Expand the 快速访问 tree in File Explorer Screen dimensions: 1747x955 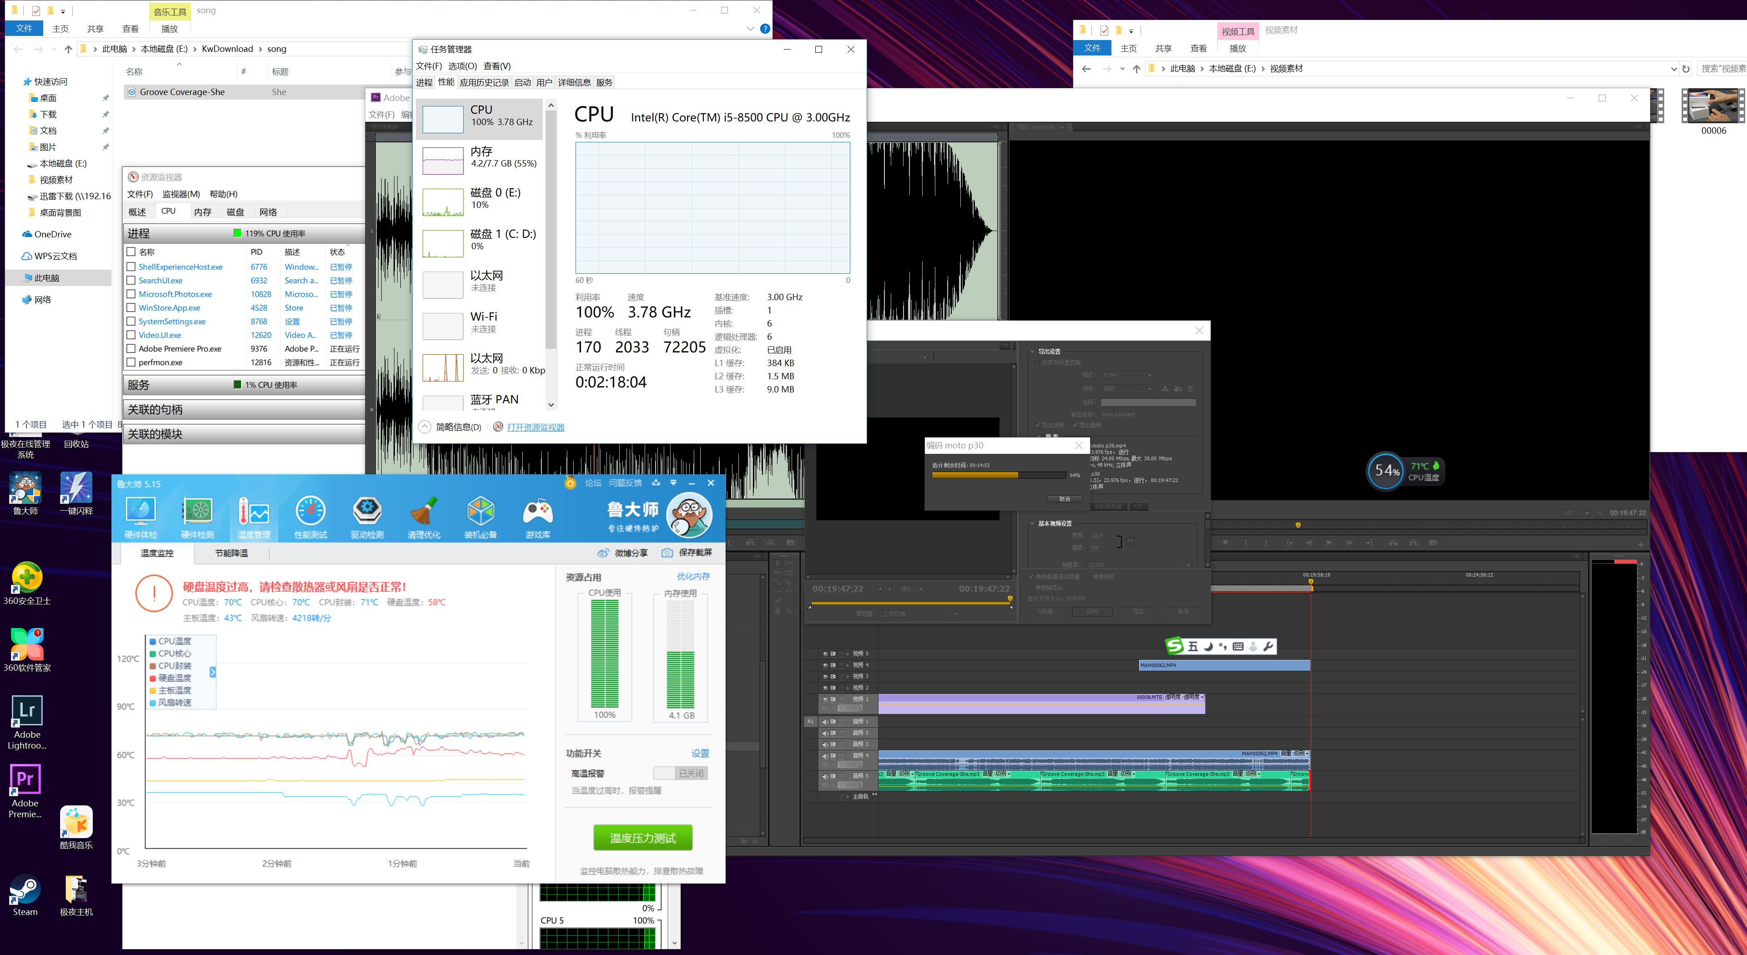[50, 81]
